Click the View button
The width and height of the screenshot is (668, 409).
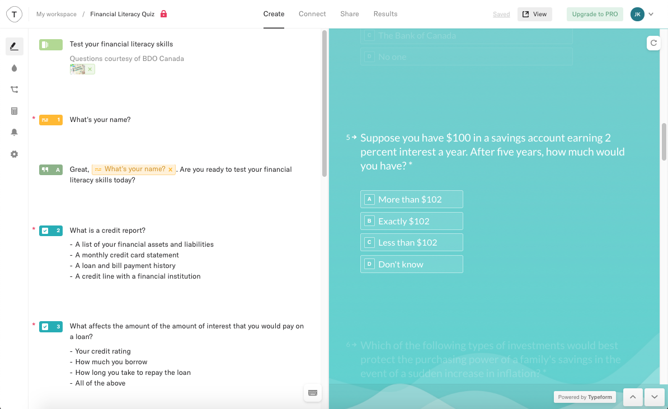coord(535,14)
